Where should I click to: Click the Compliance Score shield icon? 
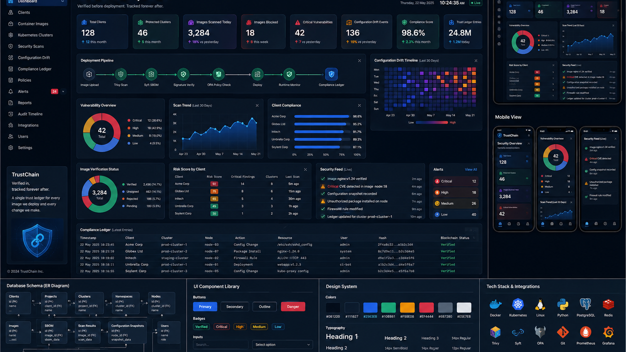pos(404,22)
